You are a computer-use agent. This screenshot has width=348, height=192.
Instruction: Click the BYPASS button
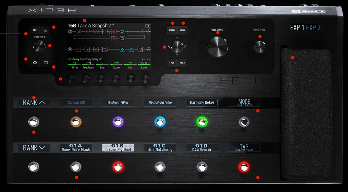[172, 30]
